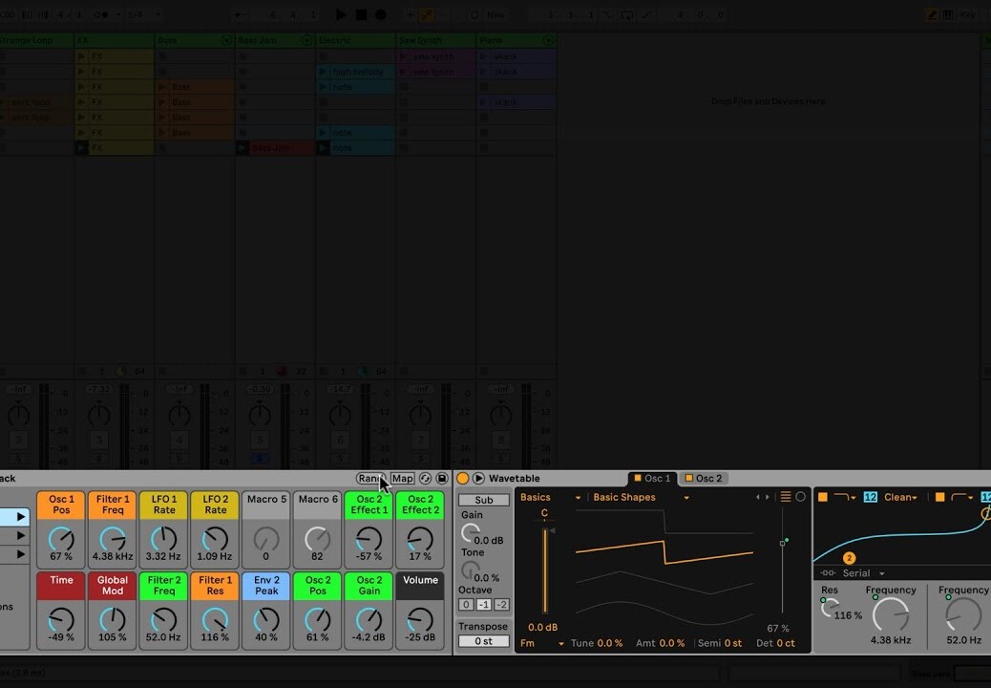Click the Volume macro knob
Viewport: 991px width, 688px height.
tap(420, 620)
